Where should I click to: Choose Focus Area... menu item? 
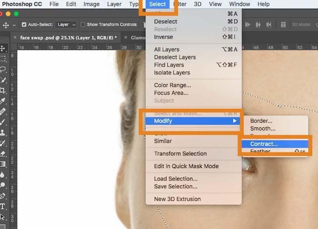[x=194, y=93]
